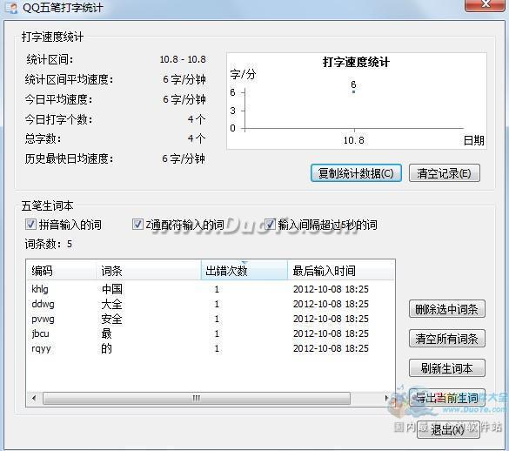Click the 清空记录(E) button
509x451 pixels.
pos(444,173)
